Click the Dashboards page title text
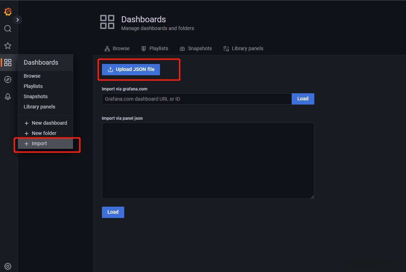 [143, 19]
